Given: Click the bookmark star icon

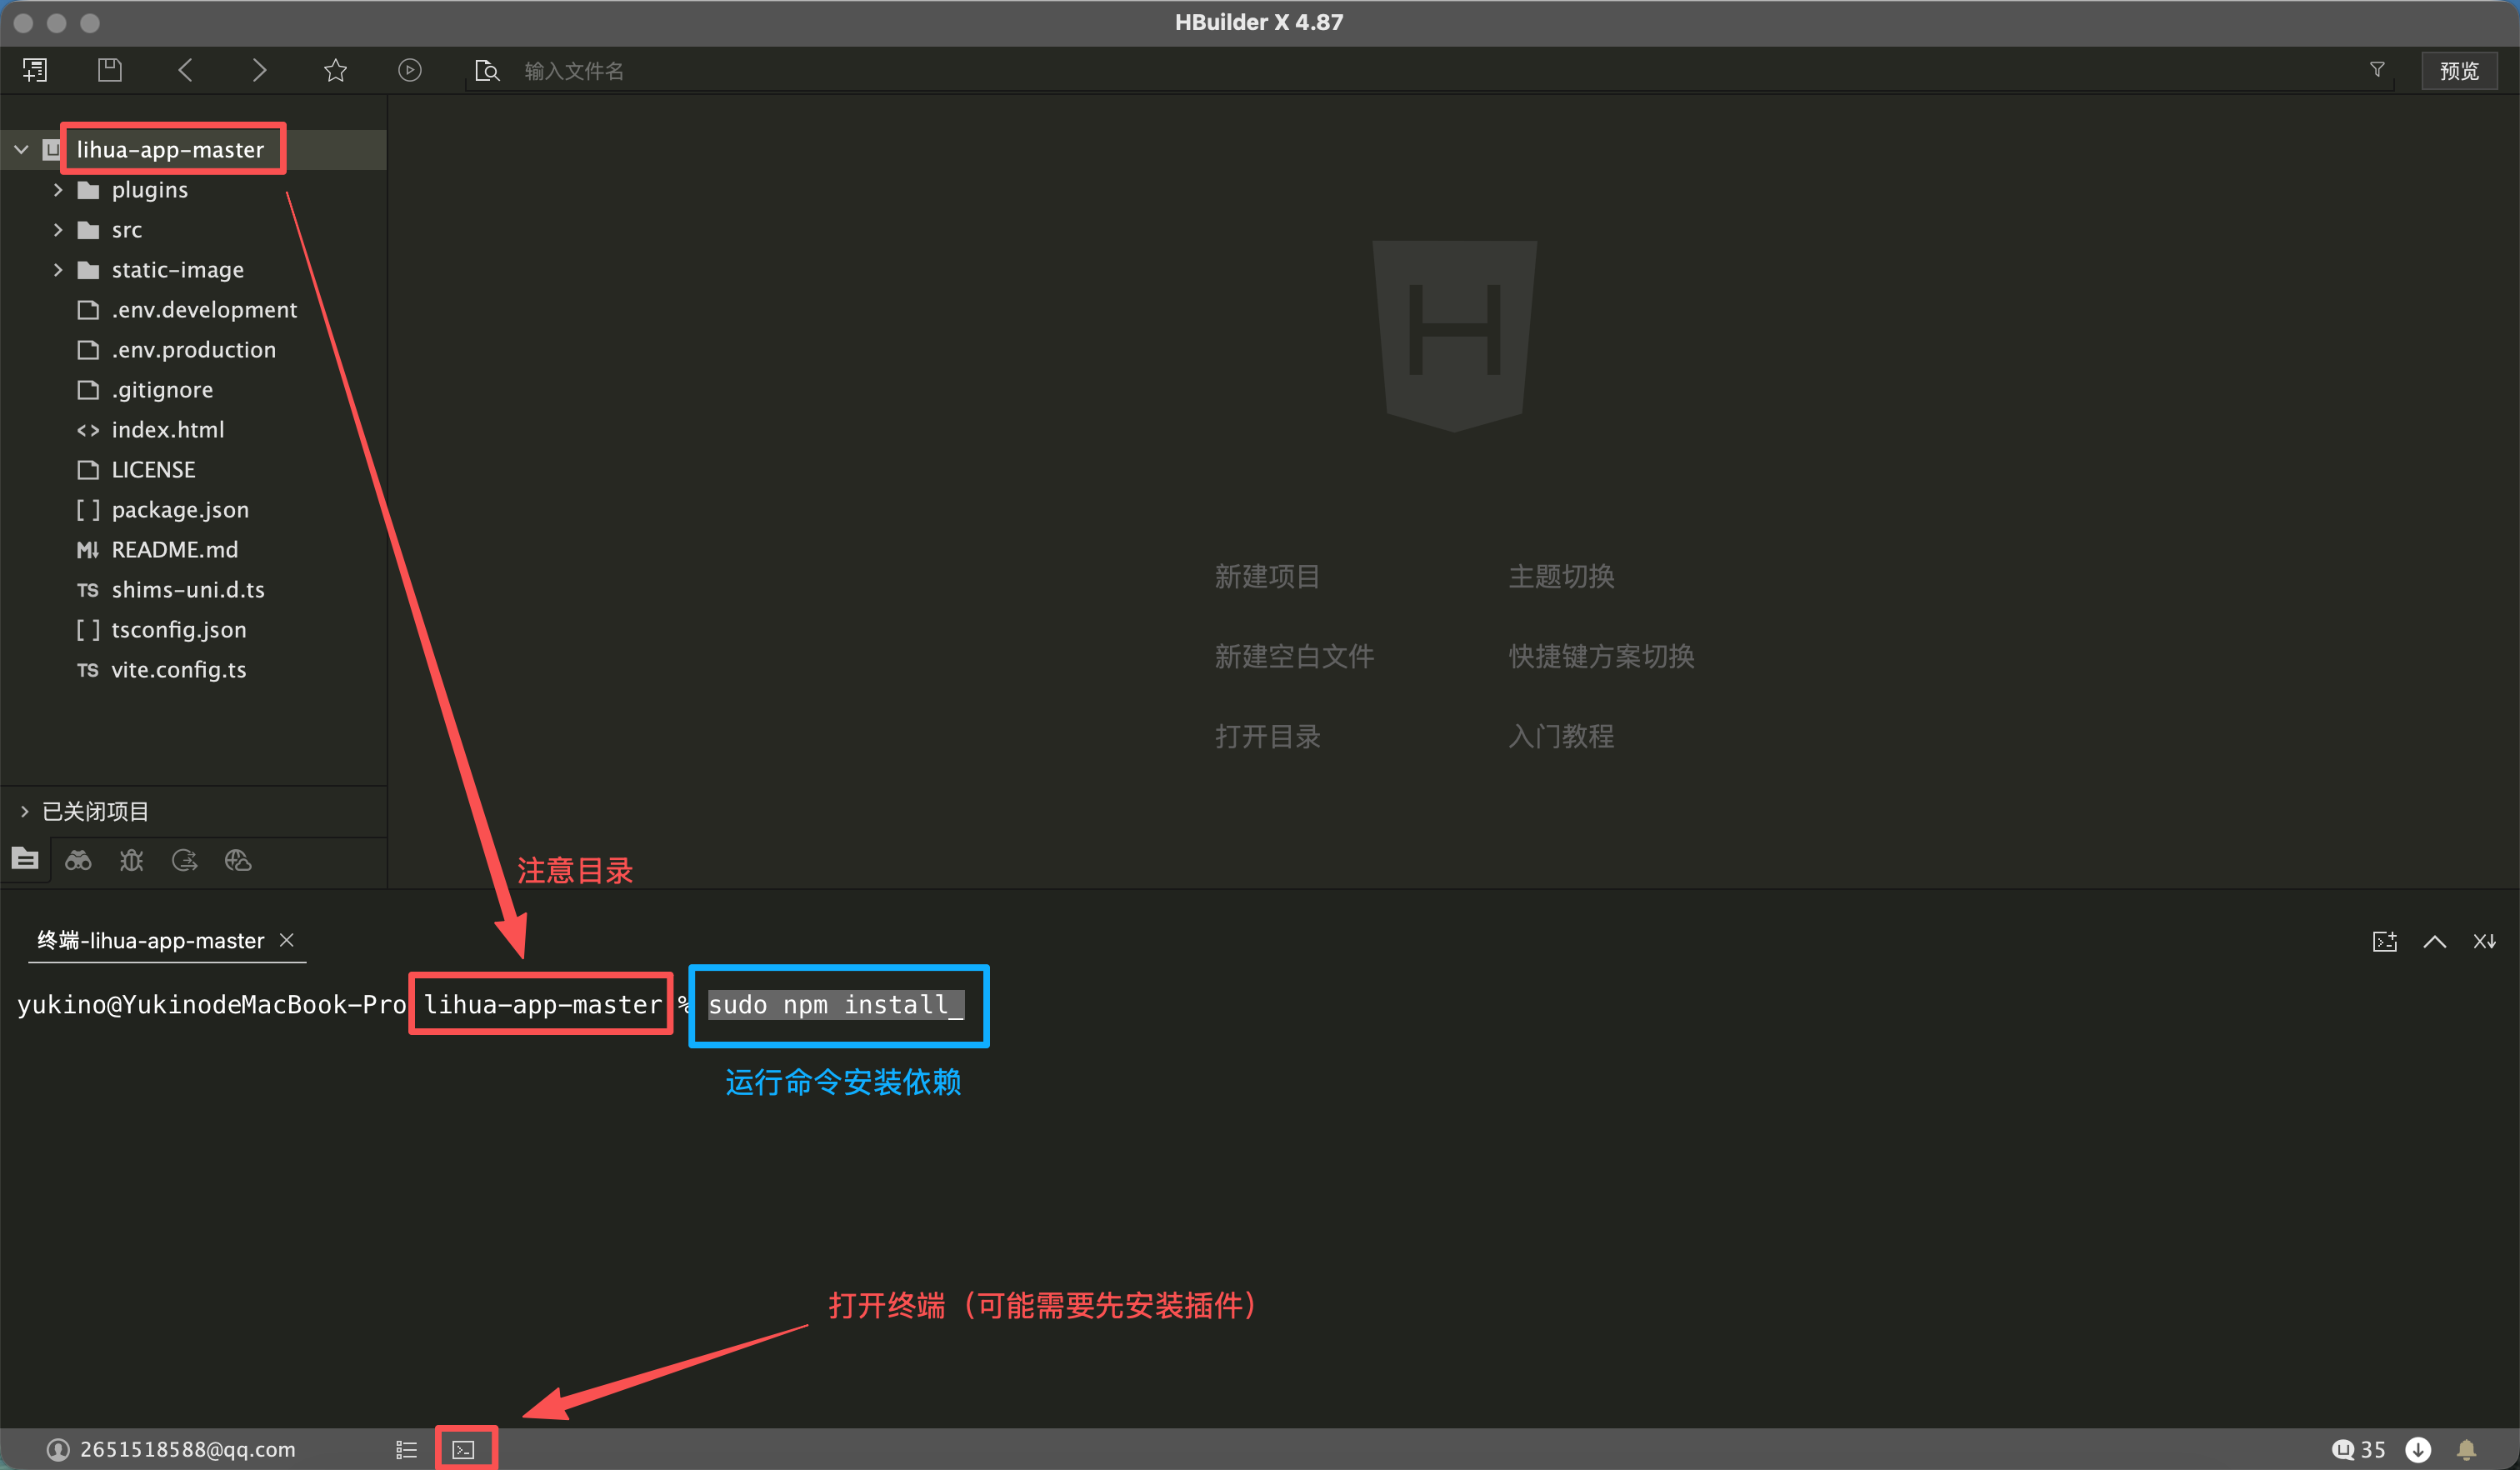Looking at the screenshot, I should [x=335, y=70].
